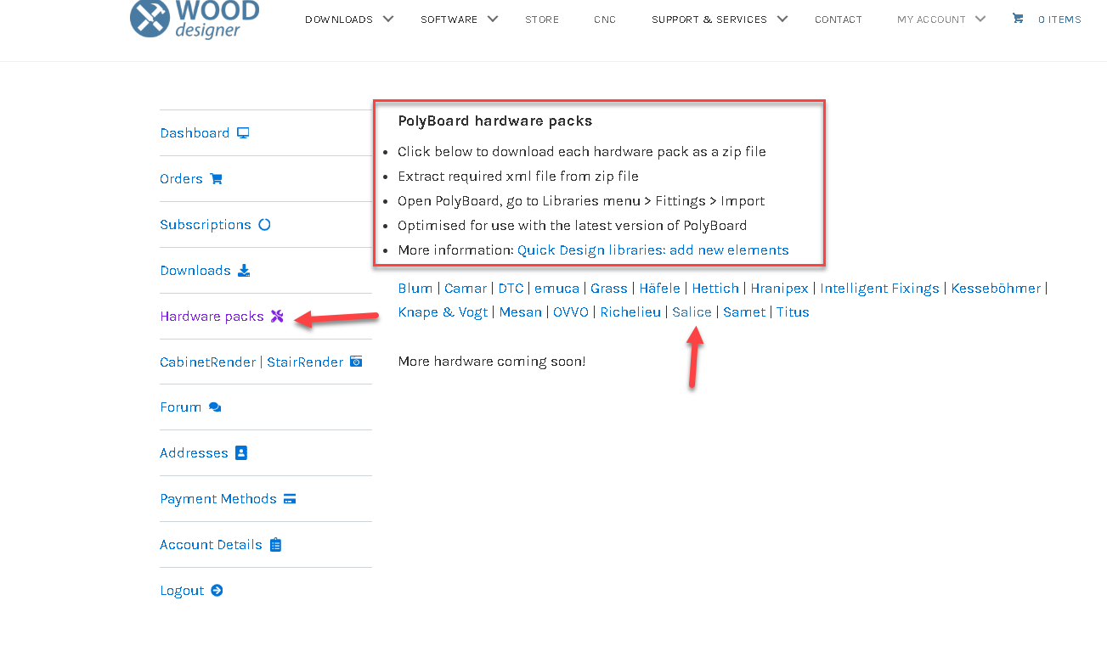Click the cart icon beside Orders
The width and height of the screenshot is (1107, 651).
(216, 179)
